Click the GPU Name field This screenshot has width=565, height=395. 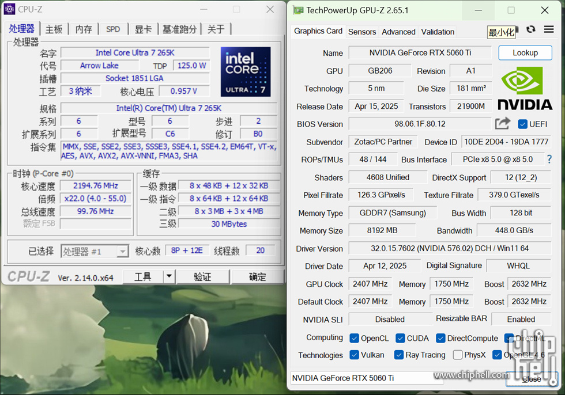pyautogui.click(x=420, y=53)
